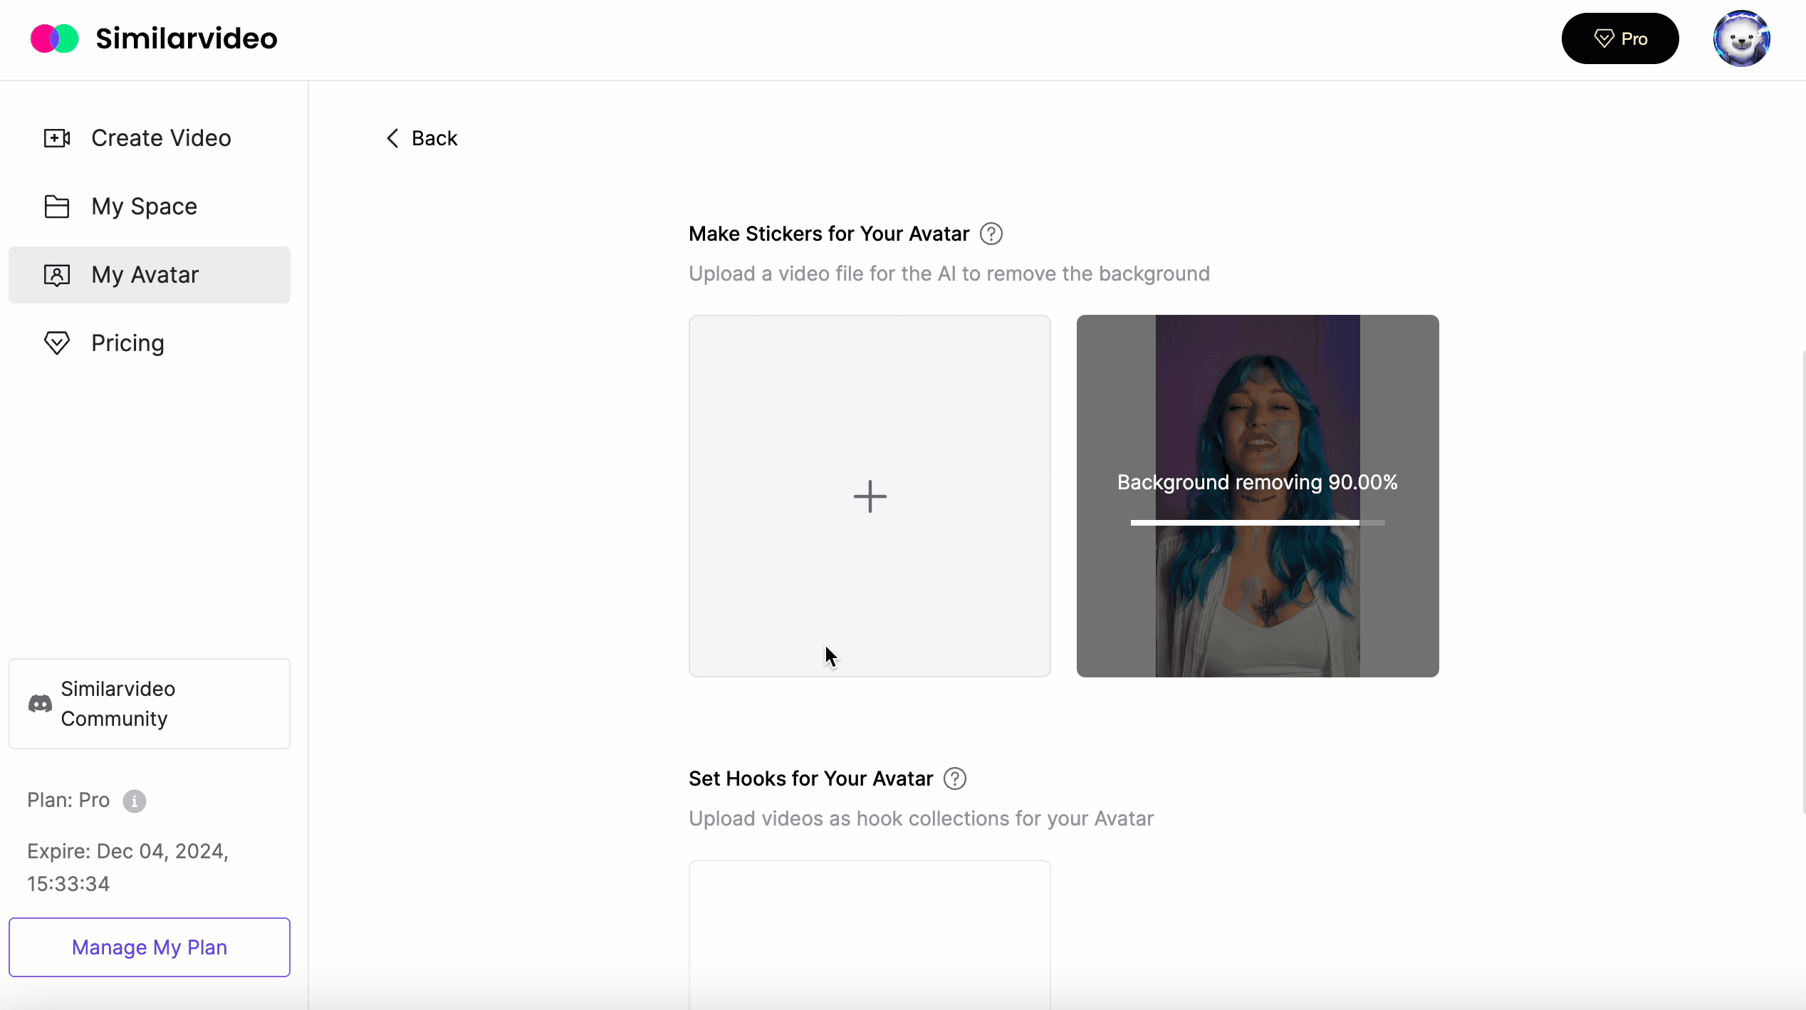1806x1010 pixels.
Task: Click the Pro upgrade button
Action: [1620, 38]
